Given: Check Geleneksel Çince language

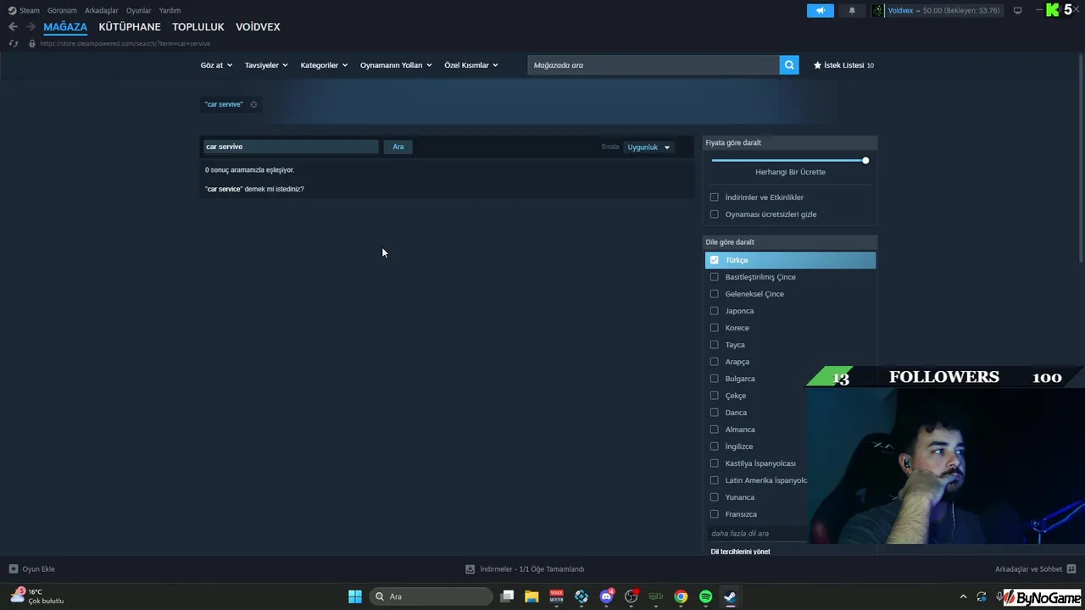Looking at the screenshot, I should pos(714,294).
